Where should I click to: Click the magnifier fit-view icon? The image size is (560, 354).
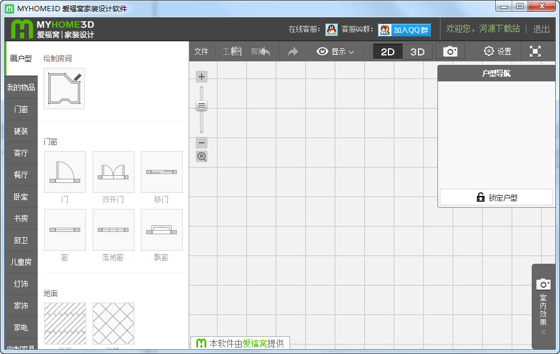[x=202, y=156]
